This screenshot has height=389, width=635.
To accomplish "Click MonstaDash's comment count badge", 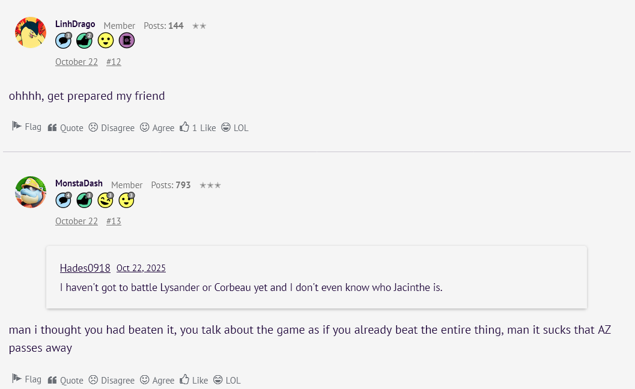I will [63, 200].
